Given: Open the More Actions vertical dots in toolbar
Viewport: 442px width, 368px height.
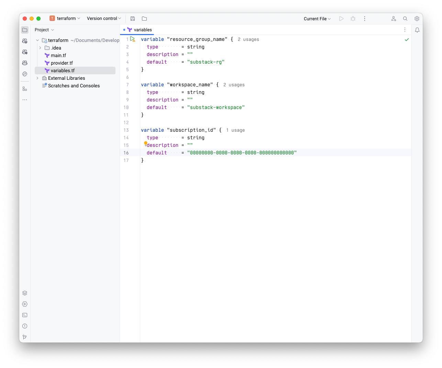Looking at the screenshot, I should click(365, 19).
